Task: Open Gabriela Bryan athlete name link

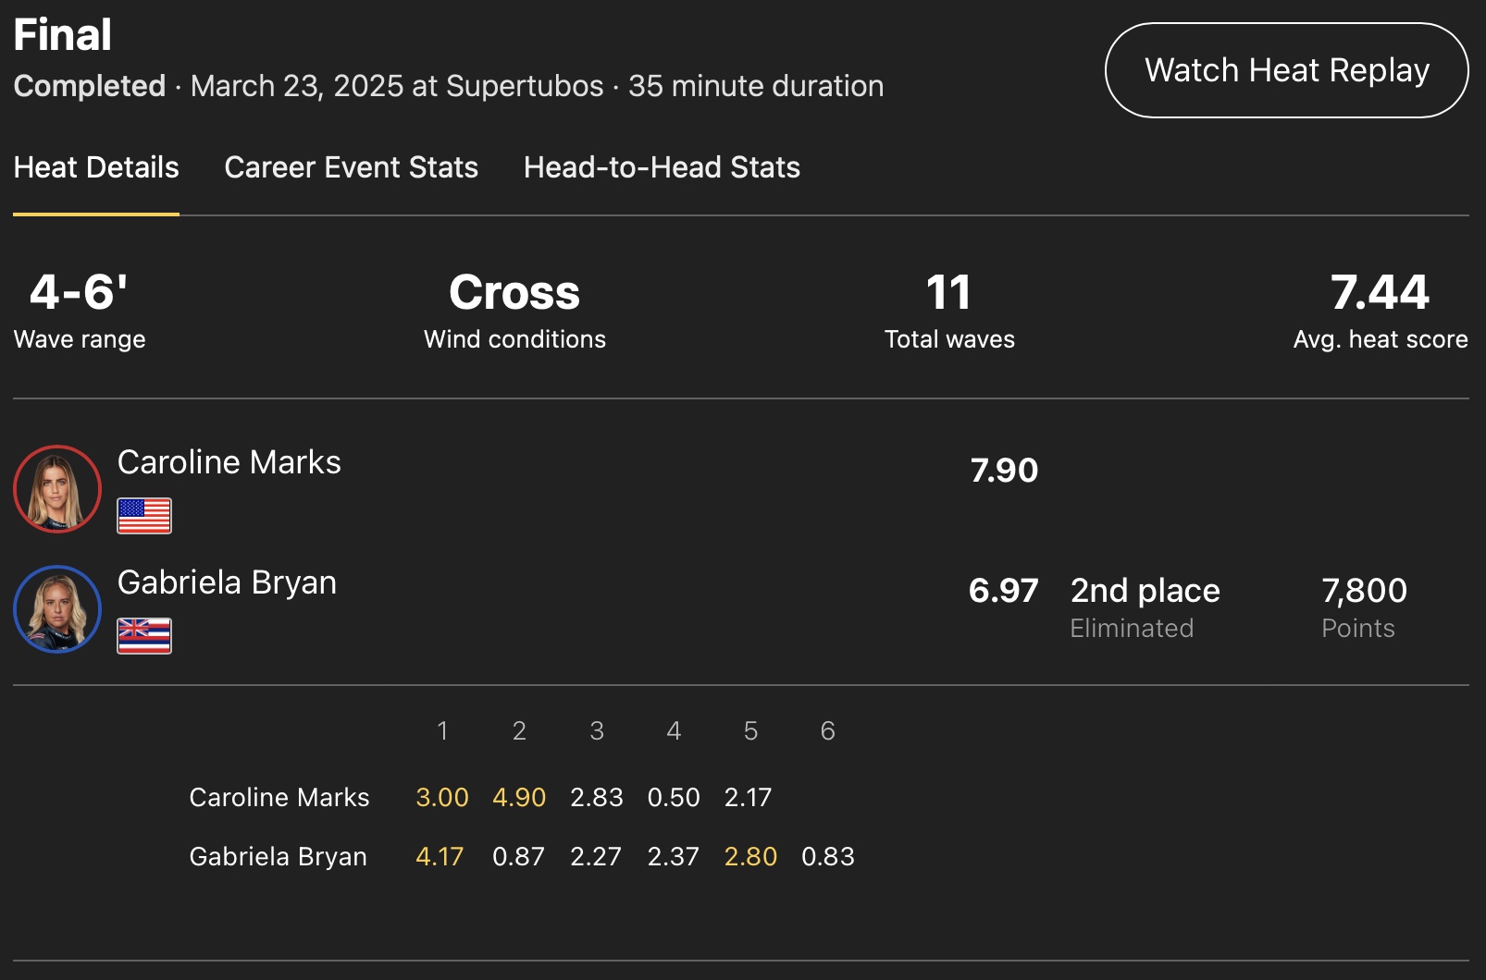Action: tap(228, 582)
